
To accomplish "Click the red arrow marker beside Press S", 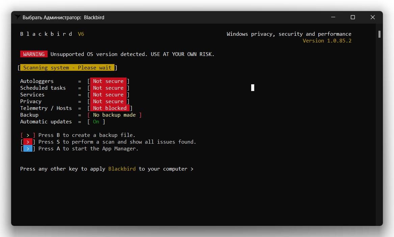I will tap(28, 142).
